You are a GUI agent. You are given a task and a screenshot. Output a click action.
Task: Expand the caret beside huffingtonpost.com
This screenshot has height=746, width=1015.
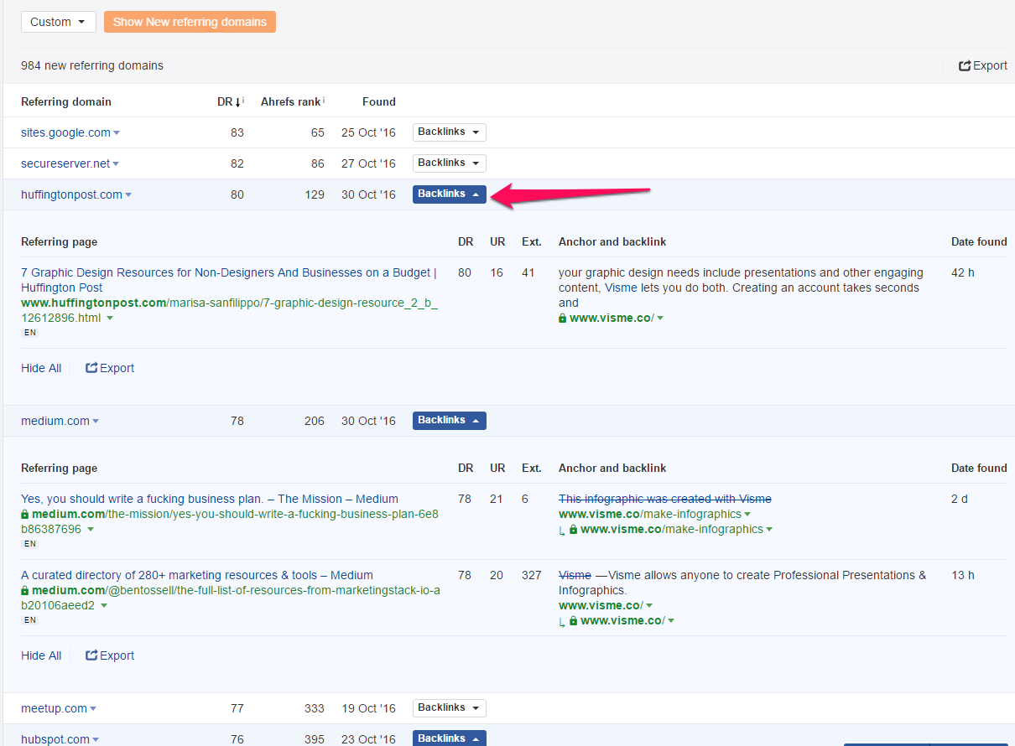128,195
